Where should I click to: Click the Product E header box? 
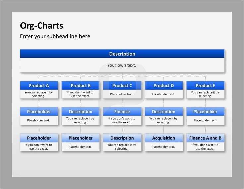(x=205, y=86)
